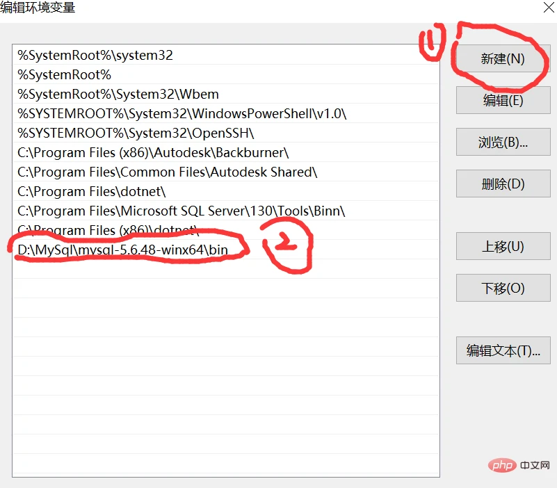Move entry up with 上移(U)
The width and height of the screenshot is (557, 488).
(x=503, y=246)
